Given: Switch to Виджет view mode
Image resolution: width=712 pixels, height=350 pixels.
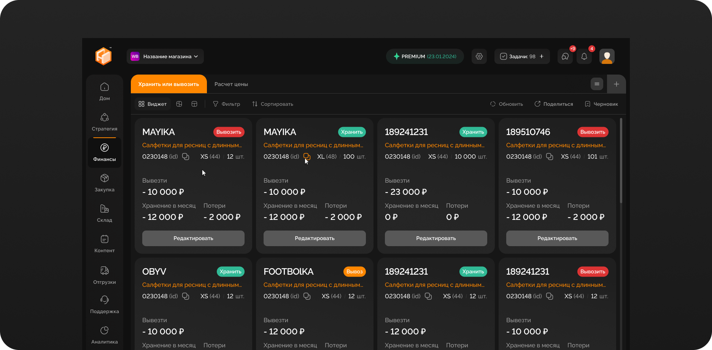Looking at the screenshot, I should coord(153,104).
